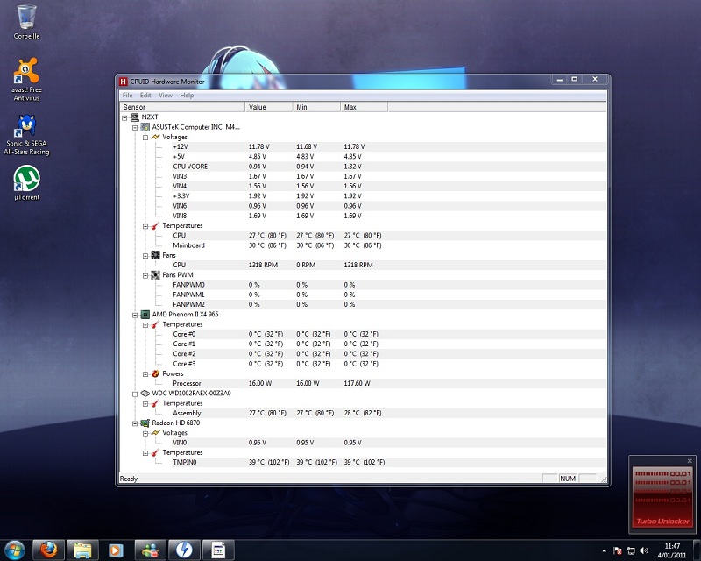
Task: Select the CPU VCORE voltage row
Action: 190,167
